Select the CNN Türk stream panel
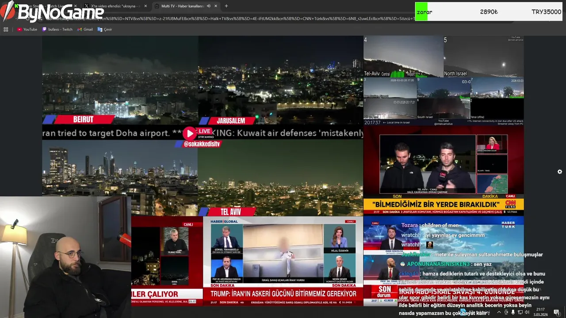This screenshot has height=318, width=566. pos(444,171)
